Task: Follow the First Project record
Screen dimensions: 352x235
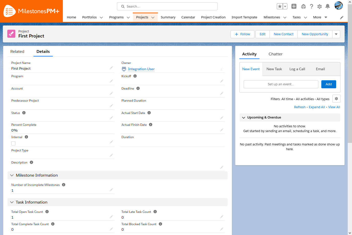Action: tap(242, 34)
